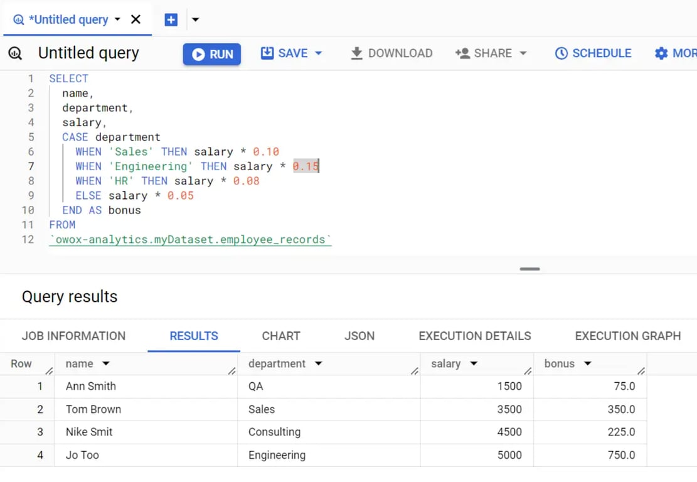Image resolution: width=697 pixels, height=482 pixels.
Task: Click the editor resize handle bar
Action: 530,269
